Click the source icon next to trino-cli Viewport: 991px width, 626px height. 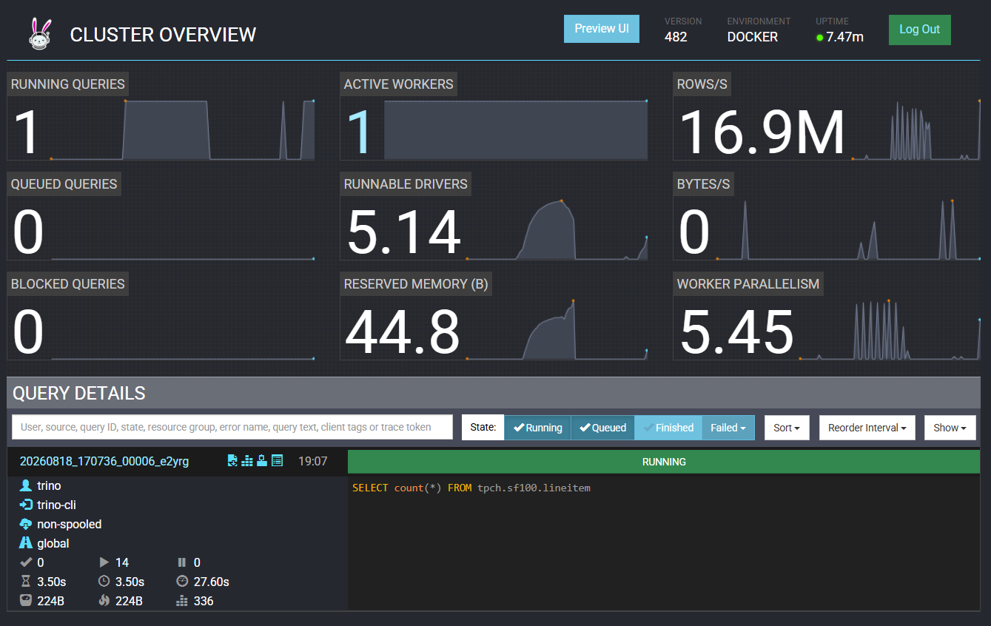[26, 505]
